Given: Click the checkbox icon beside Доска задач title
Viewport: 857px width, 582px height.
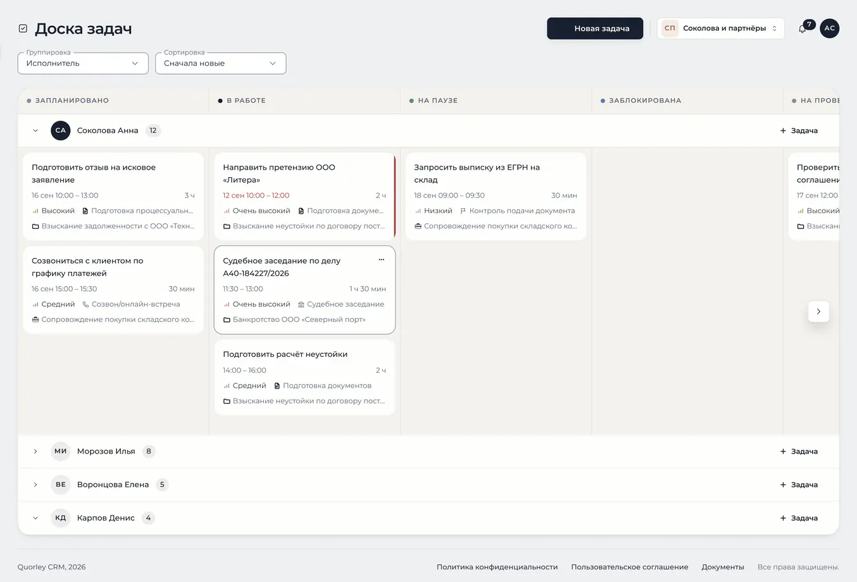Looking at the screenshot, I should 23,28.
